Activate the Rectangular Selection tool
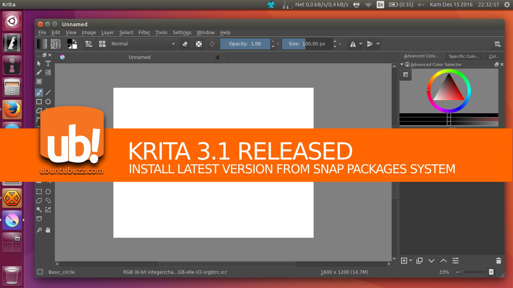This screenshot has width=513, height=288. pos(39,192)
